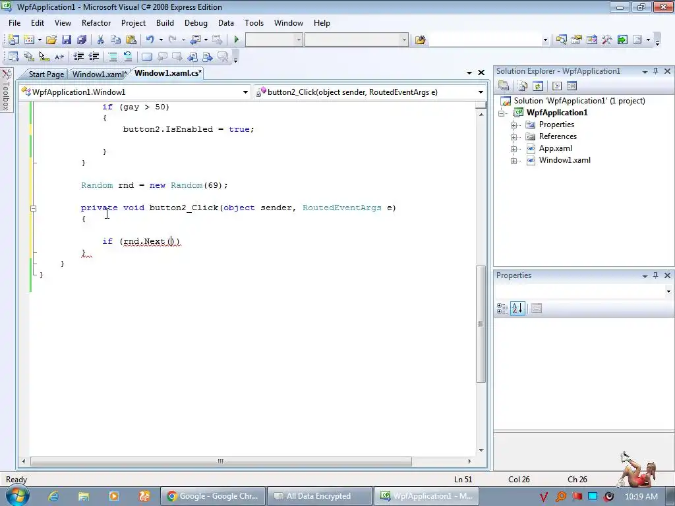Click the Display Word Completion icon
Viewport: 675px width, 506px height.
59,57
